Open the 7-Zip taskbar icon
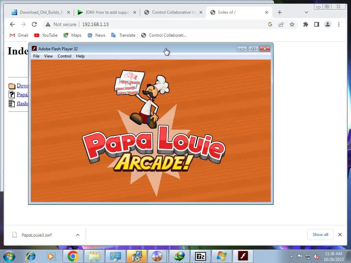Screen dimensions: 351x263 point(200,256)
